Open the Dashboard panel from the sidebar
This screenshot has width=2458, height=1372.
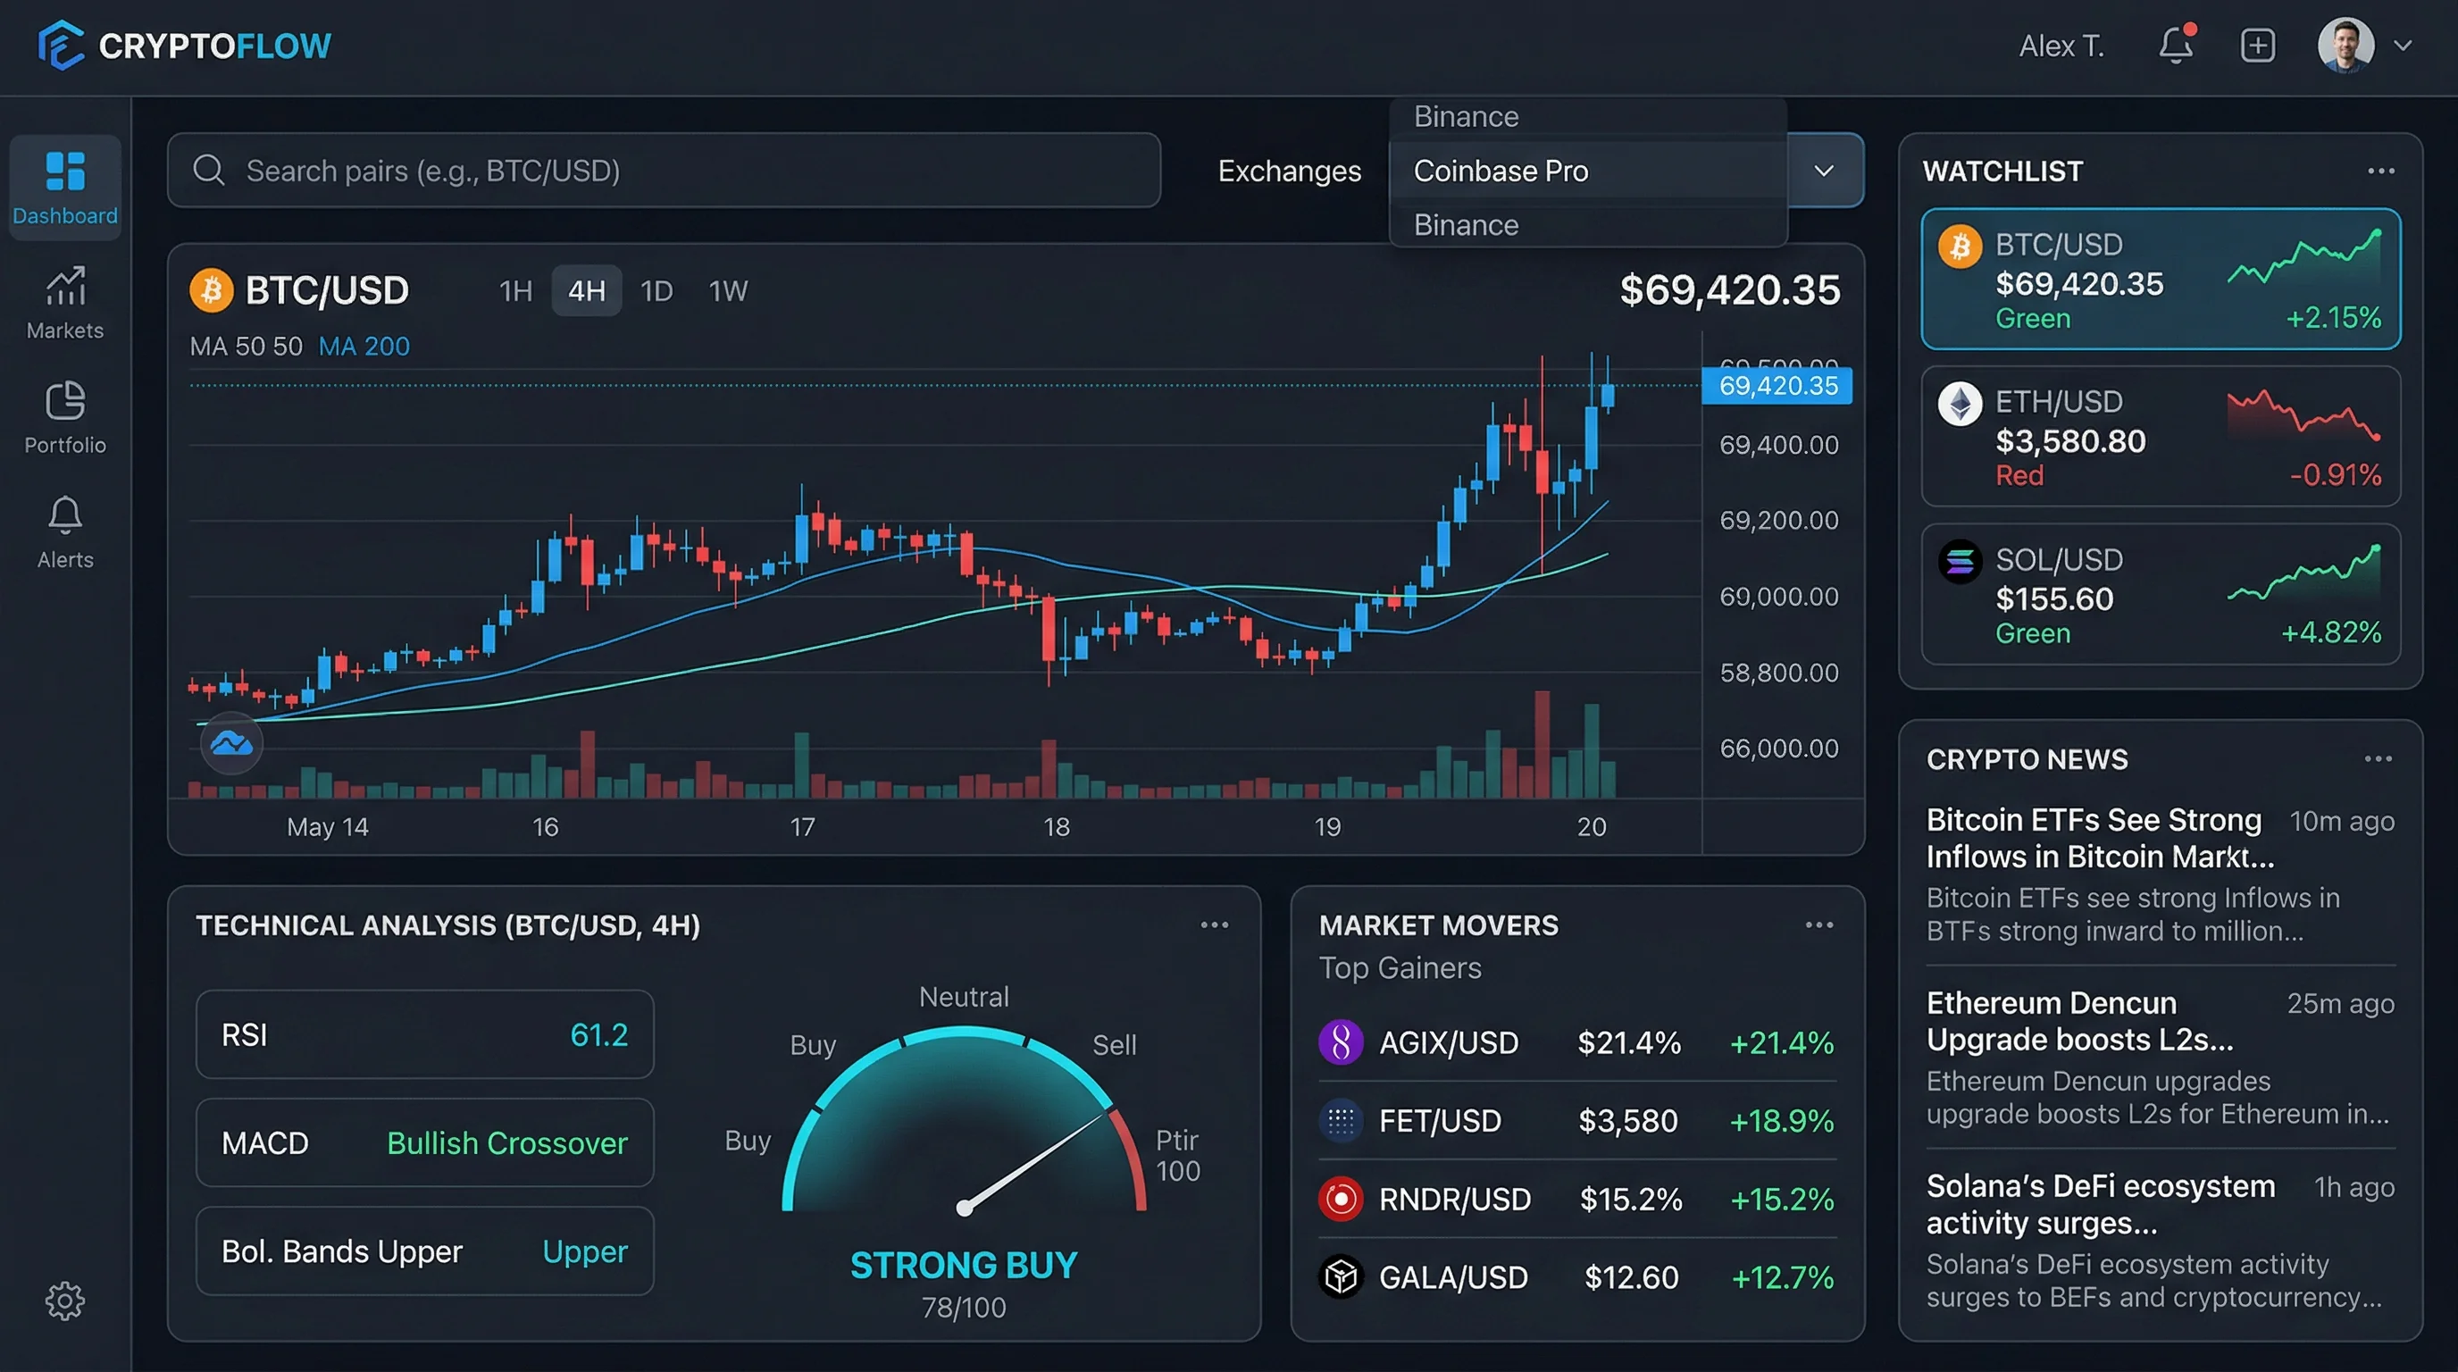coord(64,188)
